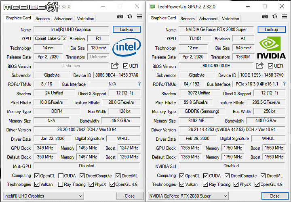Screen dimensions: 291x202
Task: Toggle DirectML checkbox in Intel window
Action: pos(118,176)
